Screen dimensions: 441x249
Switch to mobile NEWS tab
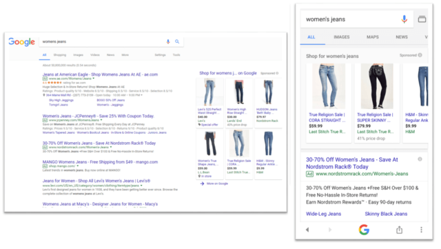[402, 37]
